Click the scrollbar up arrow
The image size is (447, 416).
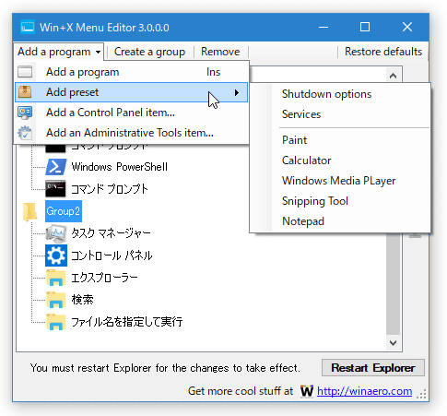click(x=393, y=76)
